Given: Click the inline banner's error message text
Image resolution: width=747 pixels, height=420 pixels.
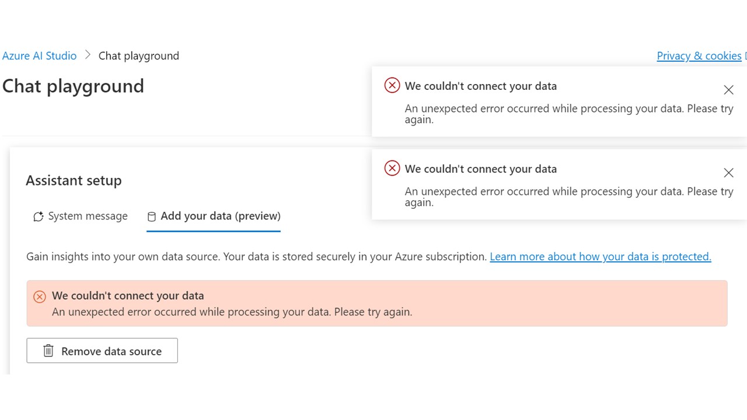Looking at the screenshot, I should [232, 312].
